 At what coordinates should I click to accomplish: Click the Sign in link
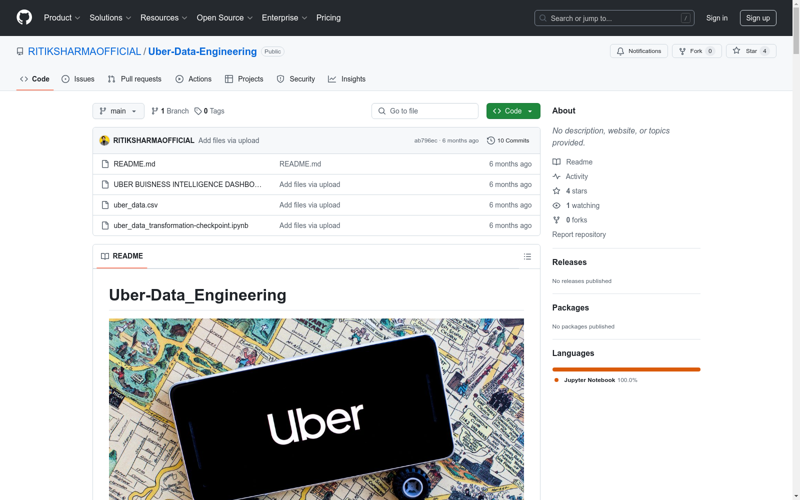click(717, 18)
